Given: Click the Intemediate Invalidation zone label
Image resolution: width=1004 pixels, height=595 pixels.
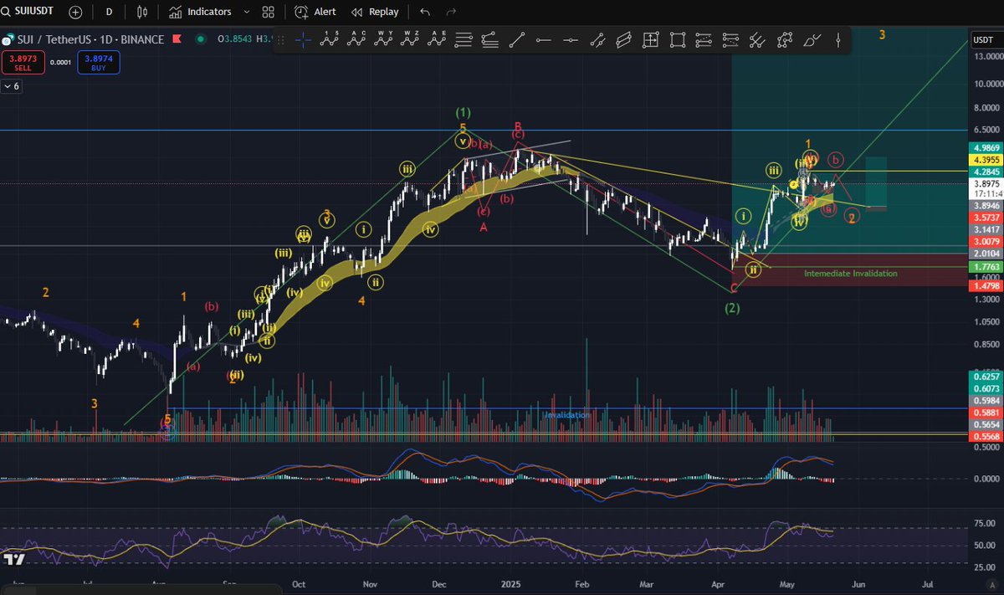Looking at the screenshot, I should click(850, 274).
